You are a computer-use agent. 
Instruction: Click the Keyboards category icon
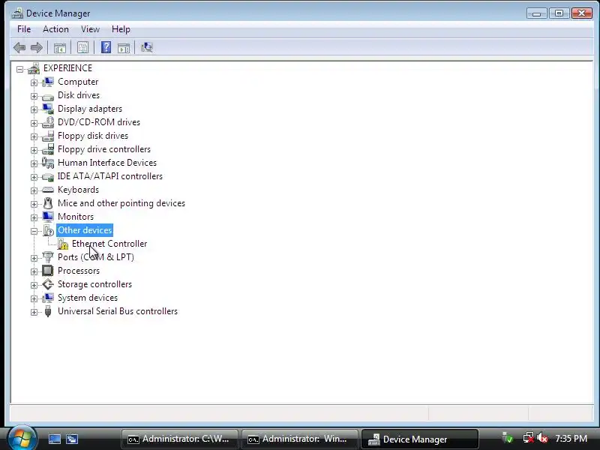click(x=48, y=190)
